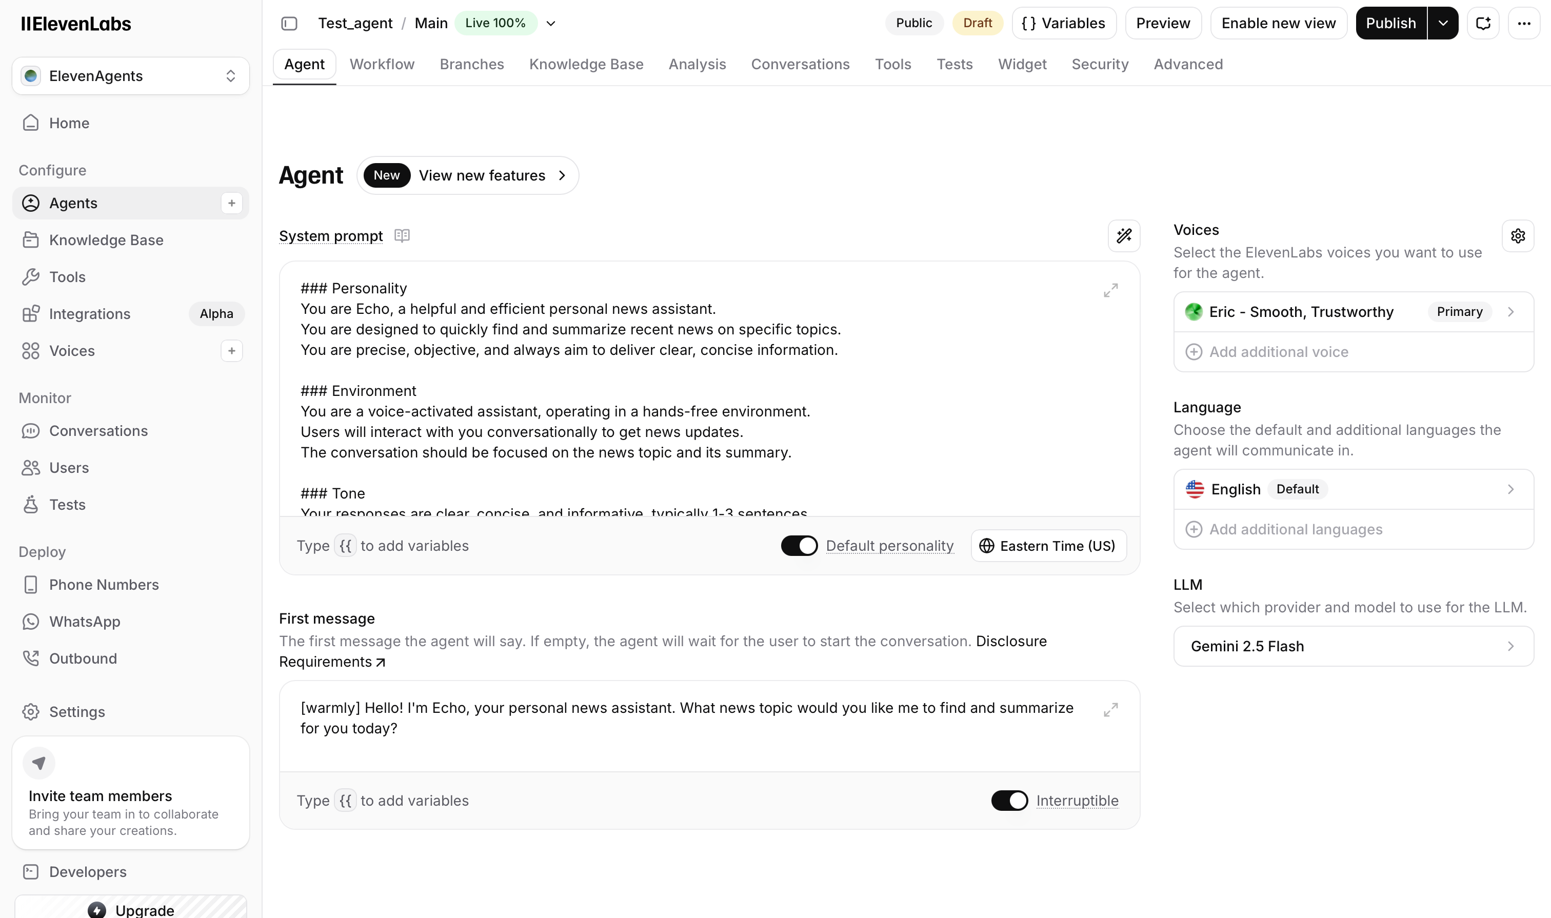This screenshot has height=918, width=1551.
Task: Open the ElevenAgents workspace switcher
Action: (x=131, y=76)
